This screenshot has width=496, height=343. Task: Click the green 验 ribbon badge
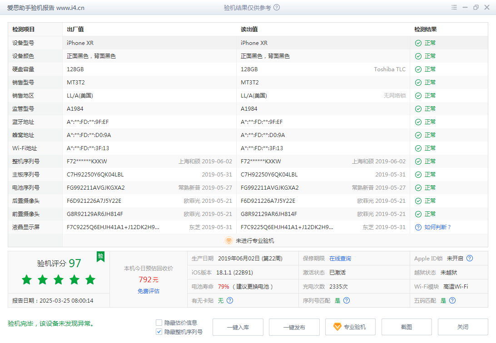pyautogui.click(x=100, y=256)
